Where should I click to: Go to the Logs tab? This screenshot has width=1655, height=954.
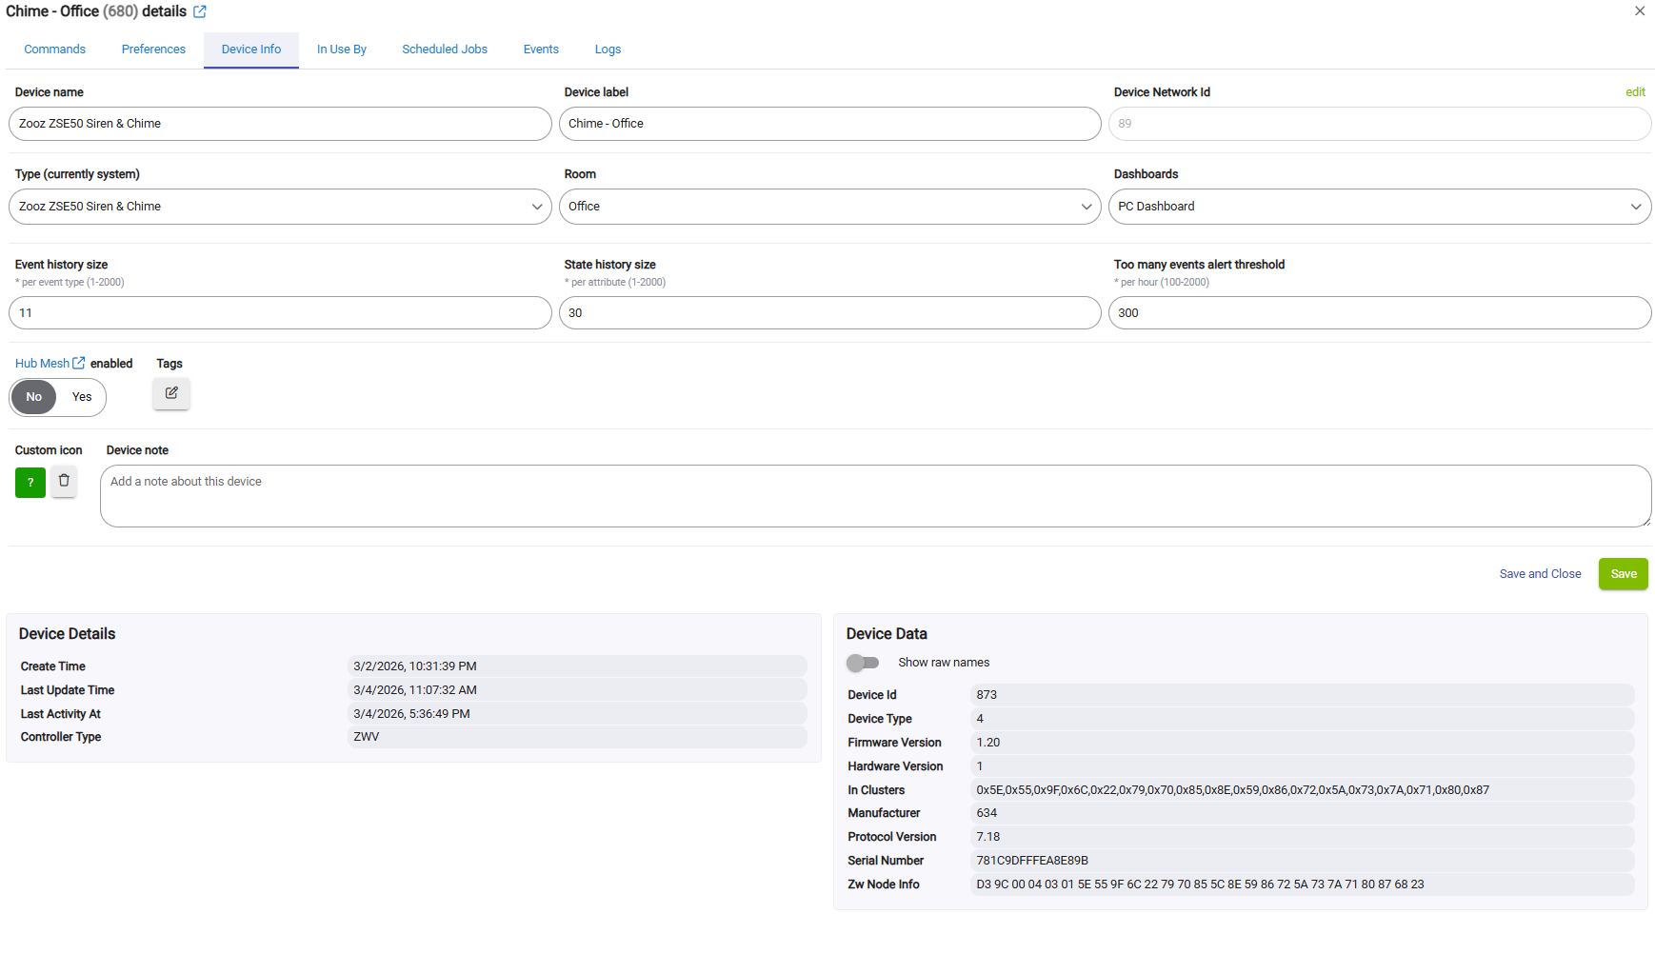point(608,50)
